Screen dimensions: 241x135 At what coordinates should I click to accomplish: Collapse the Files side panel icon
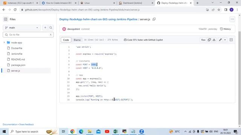click(6, 19)
